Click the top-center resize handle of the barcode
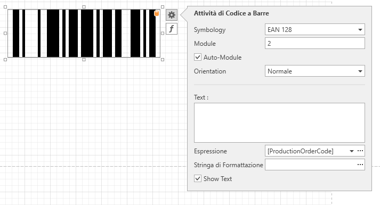380x205 pixels. (x=84, y=7)
